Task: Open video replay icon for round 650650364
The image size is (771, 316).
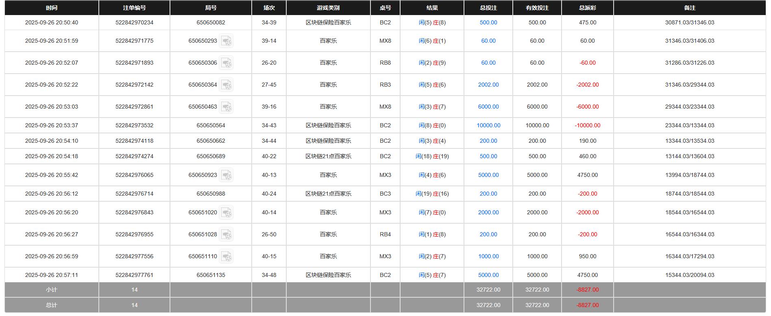Action: (226, 85)
